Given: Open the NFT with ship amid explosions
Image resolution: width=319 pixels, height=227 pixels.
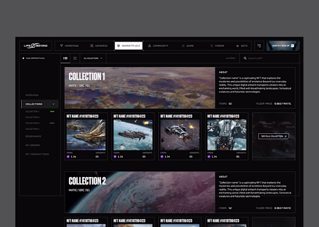Looking at the screenshot, I should pos(180,135).
